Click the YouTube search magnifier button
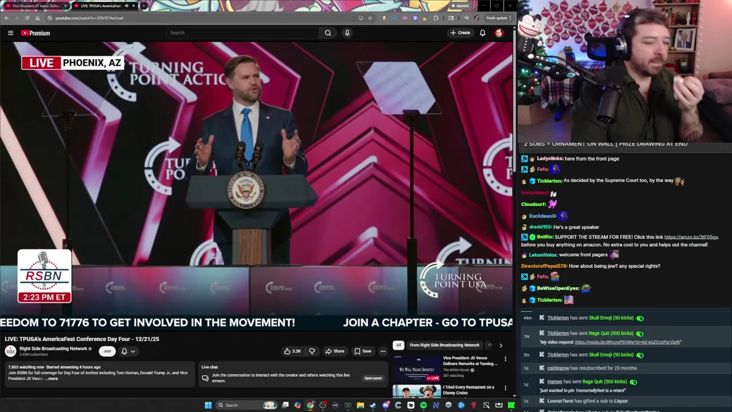 point(328,33)
